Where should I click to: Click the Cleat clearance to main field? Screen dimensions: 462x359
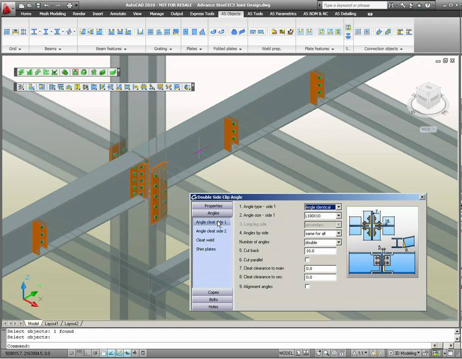[x=320, y=269]
